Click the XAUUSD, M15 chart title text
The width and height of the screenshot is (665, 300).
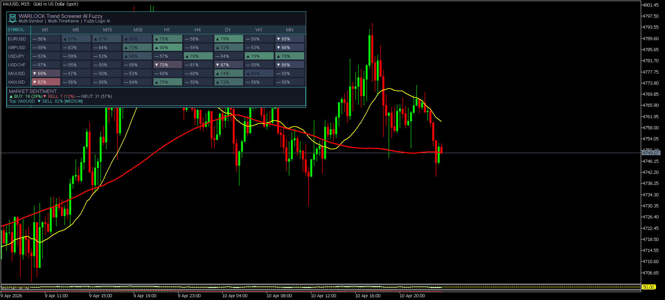click(40, 4)
